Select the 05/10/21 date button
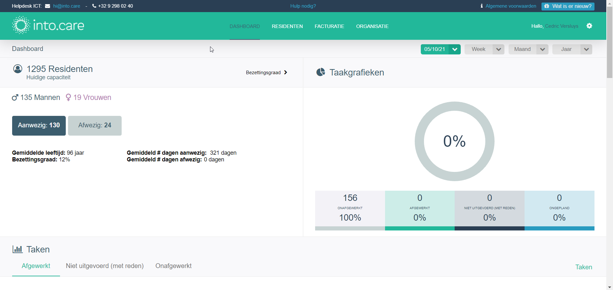613x290 pixels. pos(435,49)
